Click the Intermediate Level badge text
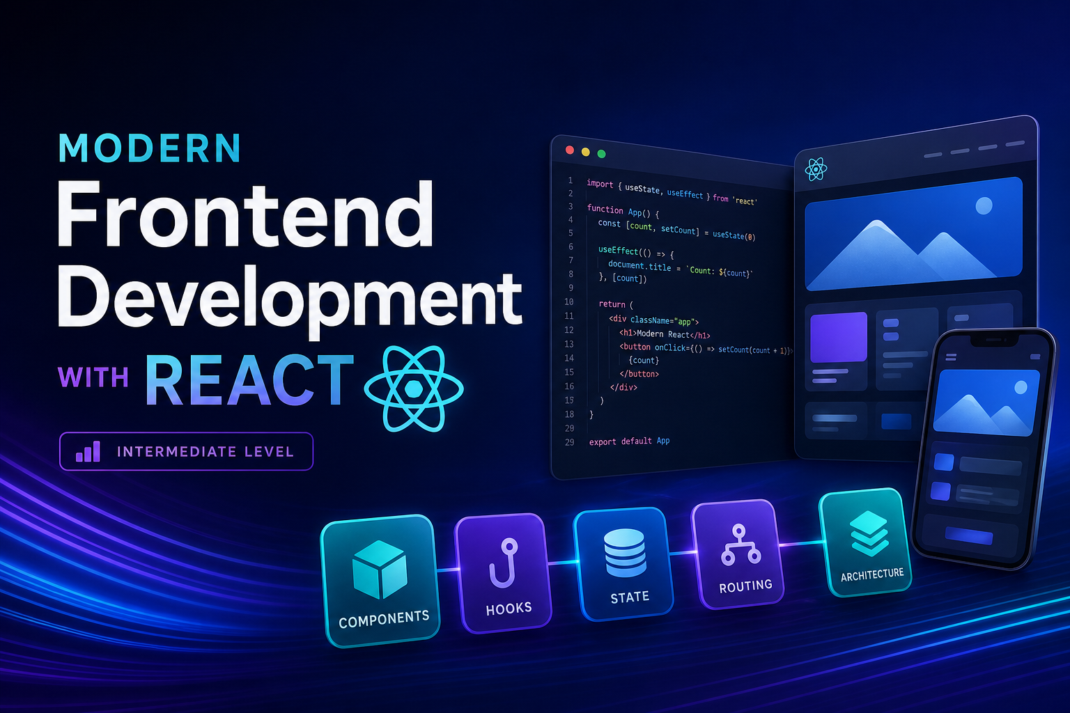1070x713 pixels. (x=205, y=452)
